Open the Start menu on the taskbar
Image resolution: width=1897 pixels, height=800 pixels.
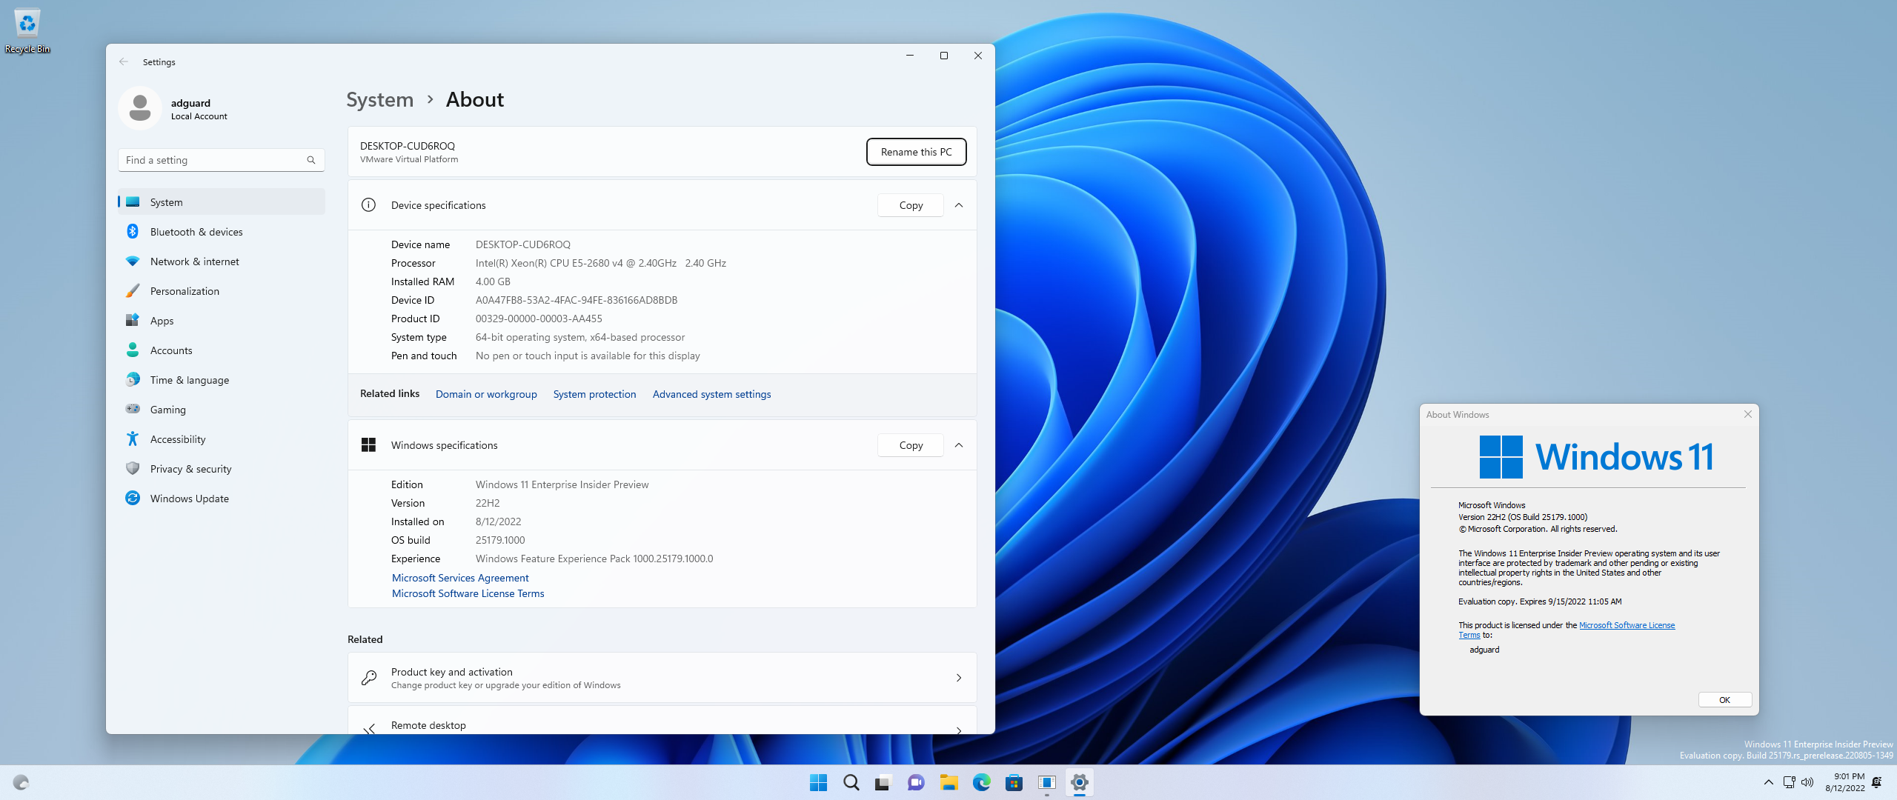pos(819,783)
